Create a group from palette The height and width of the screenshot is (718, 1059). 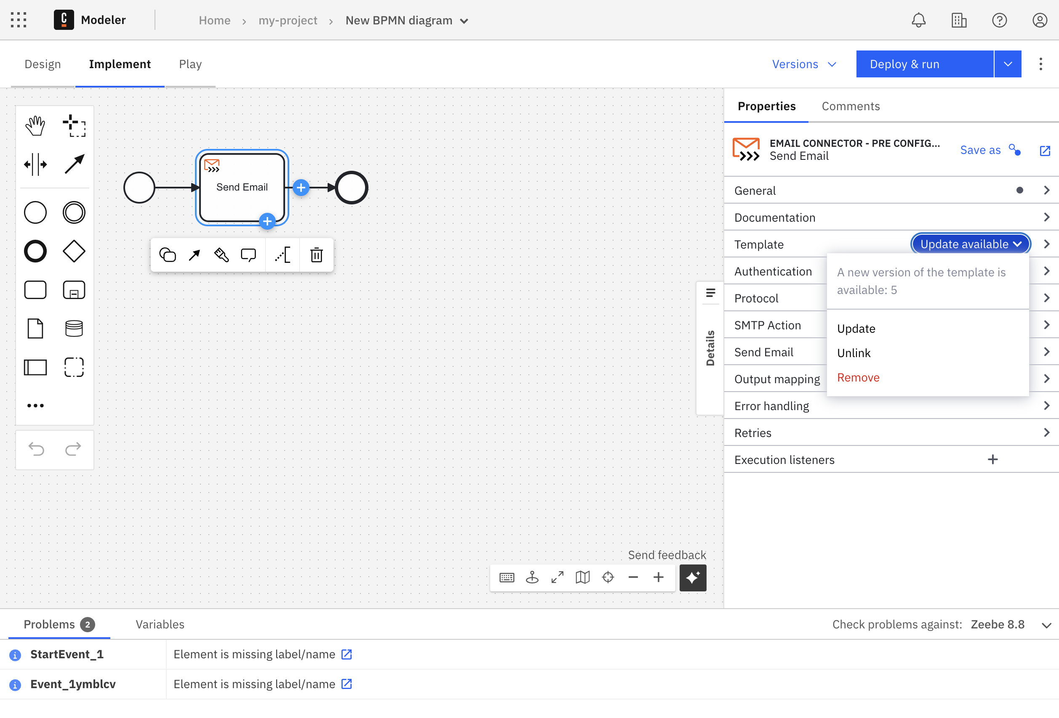tap(74, 368)
